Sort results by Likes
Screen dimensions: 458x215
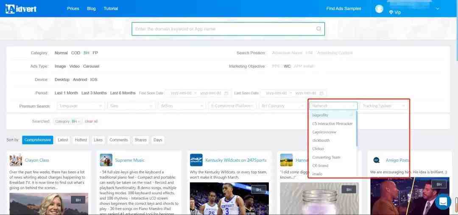(98, 140)
